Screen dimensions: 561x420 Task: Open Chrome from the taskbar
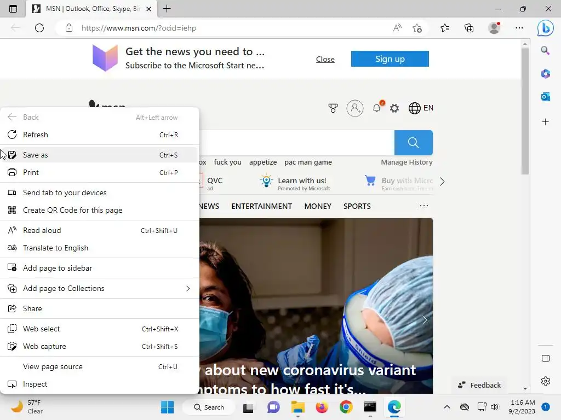coord(346,407)
